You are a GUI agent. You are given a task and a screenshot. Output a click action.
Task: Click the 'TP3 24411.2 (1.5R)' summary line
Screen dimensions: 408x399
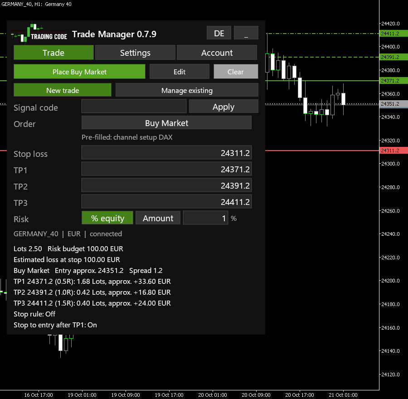coord(92,303)
